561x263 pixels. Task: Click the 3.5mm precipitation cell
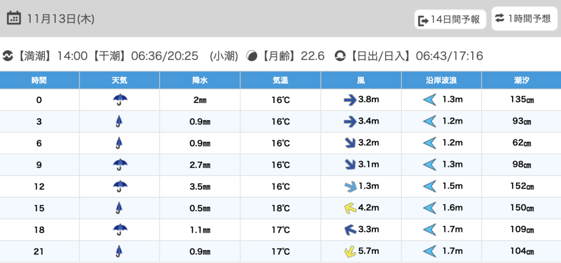tap(200, 186)
